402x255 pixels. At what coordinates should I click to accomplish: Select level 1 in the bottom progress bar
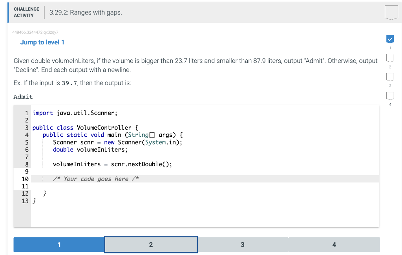coord(59,244)
